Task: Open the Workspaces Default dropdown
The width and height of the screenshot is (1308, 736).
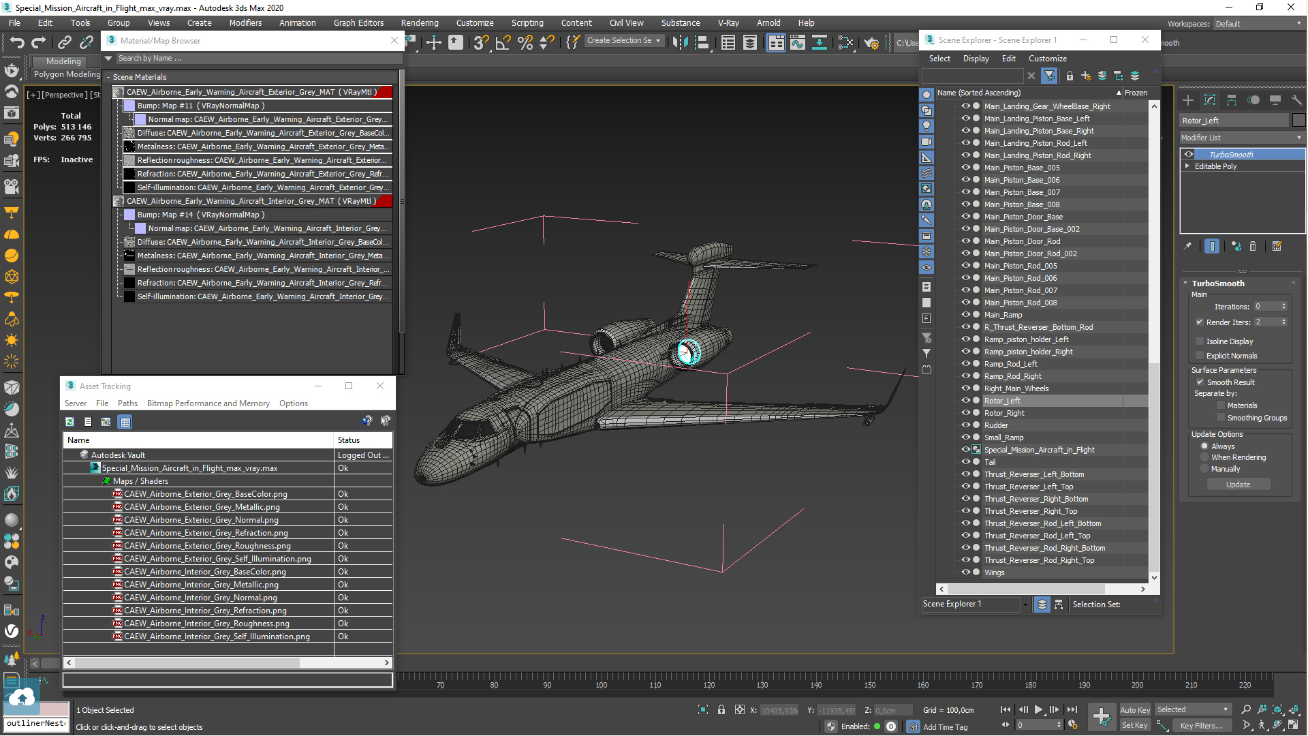Action: pos(1258,24)
